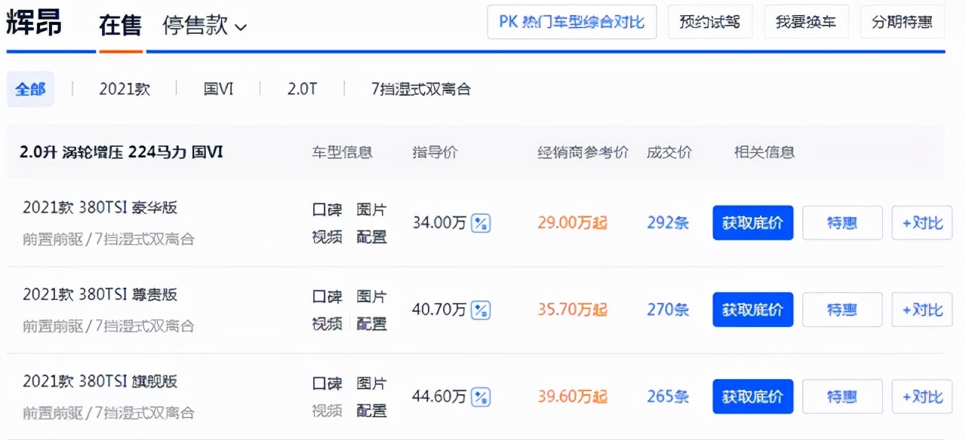The image size is (966, 440).
Task: Open 配置 link for 旗舰版
Action: tap(371, 411)
